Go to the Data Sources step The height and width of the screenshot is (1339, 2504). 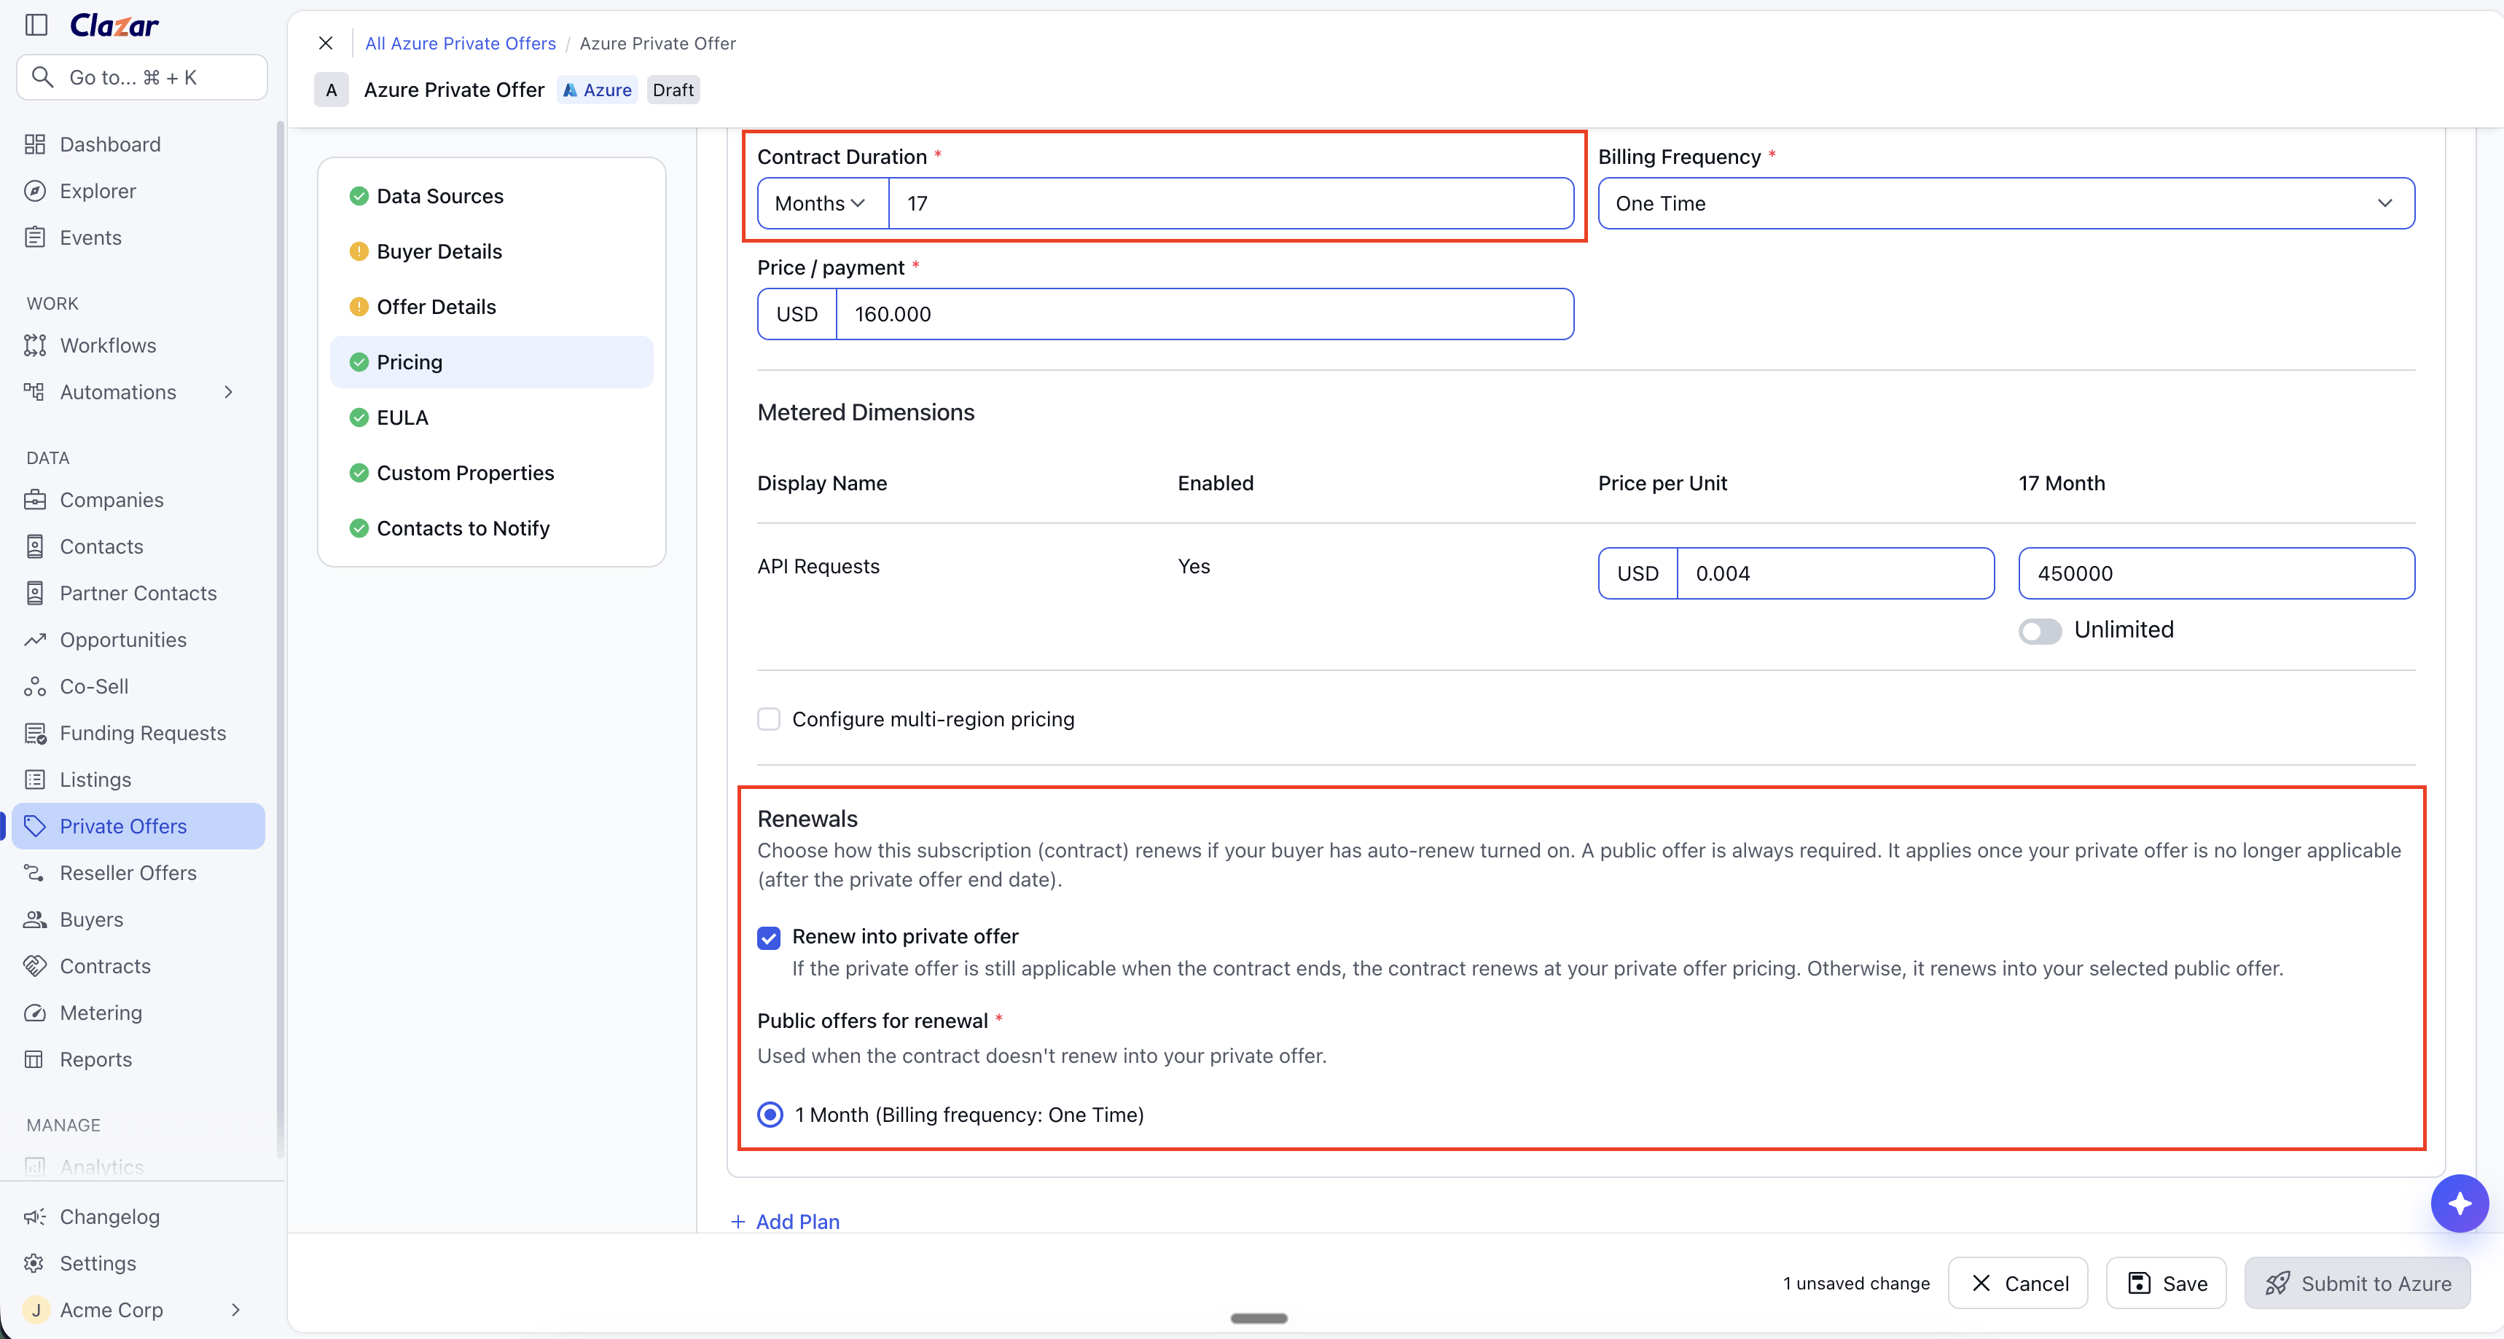click(492, 196)
